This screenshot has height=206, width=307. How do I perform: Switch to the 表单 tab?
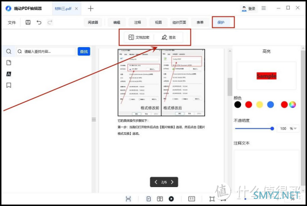[200, 22]
